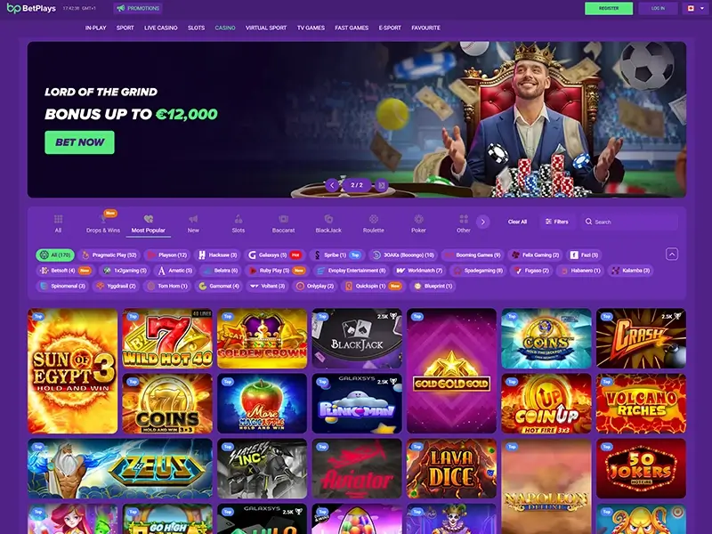Click the BetPlays logo

click(x=31, y=8)
